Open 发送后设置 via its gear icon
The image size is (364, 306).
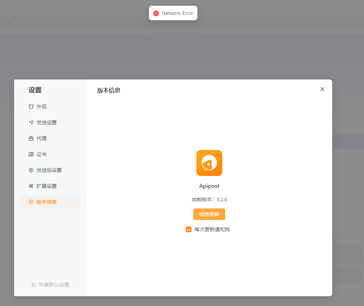pos(31,170)
